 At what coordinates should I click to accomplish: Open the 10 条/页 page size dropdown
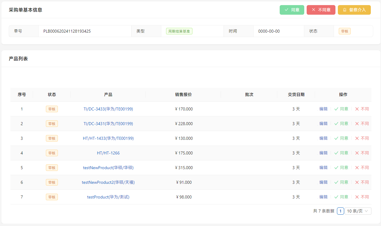click(358, 211)
